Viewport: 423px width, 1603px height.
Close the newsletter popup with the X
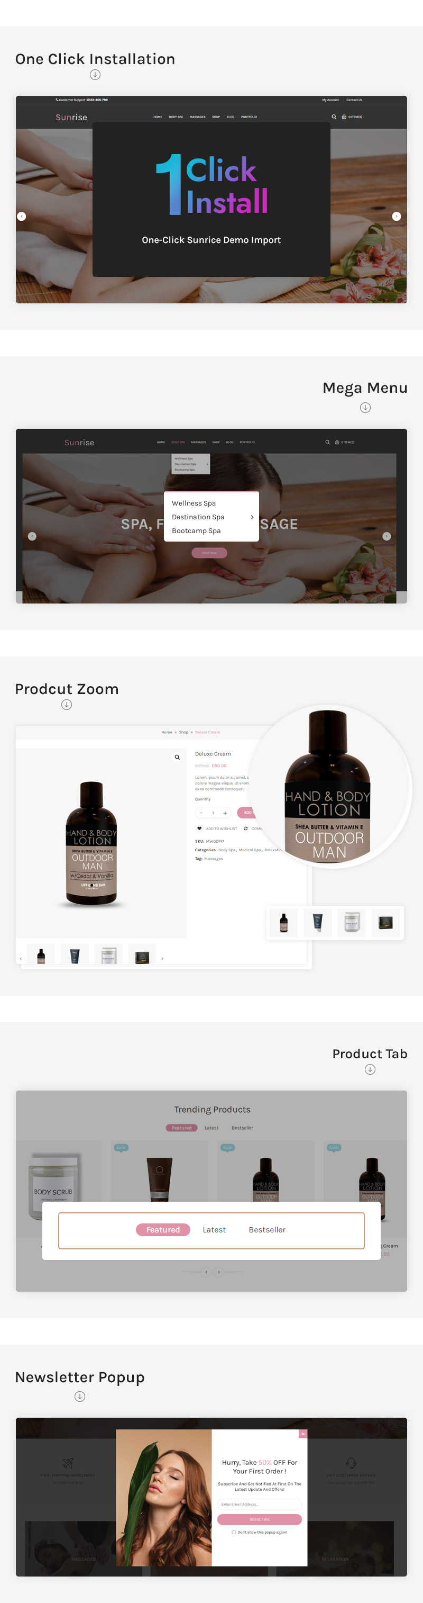[303, 1434]
